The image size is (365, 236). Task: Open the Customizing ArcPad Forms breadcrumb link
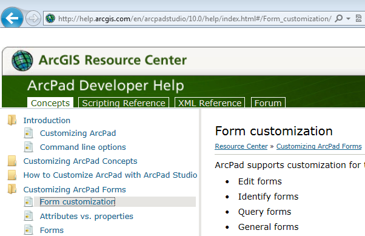click(x=319, y=146)
